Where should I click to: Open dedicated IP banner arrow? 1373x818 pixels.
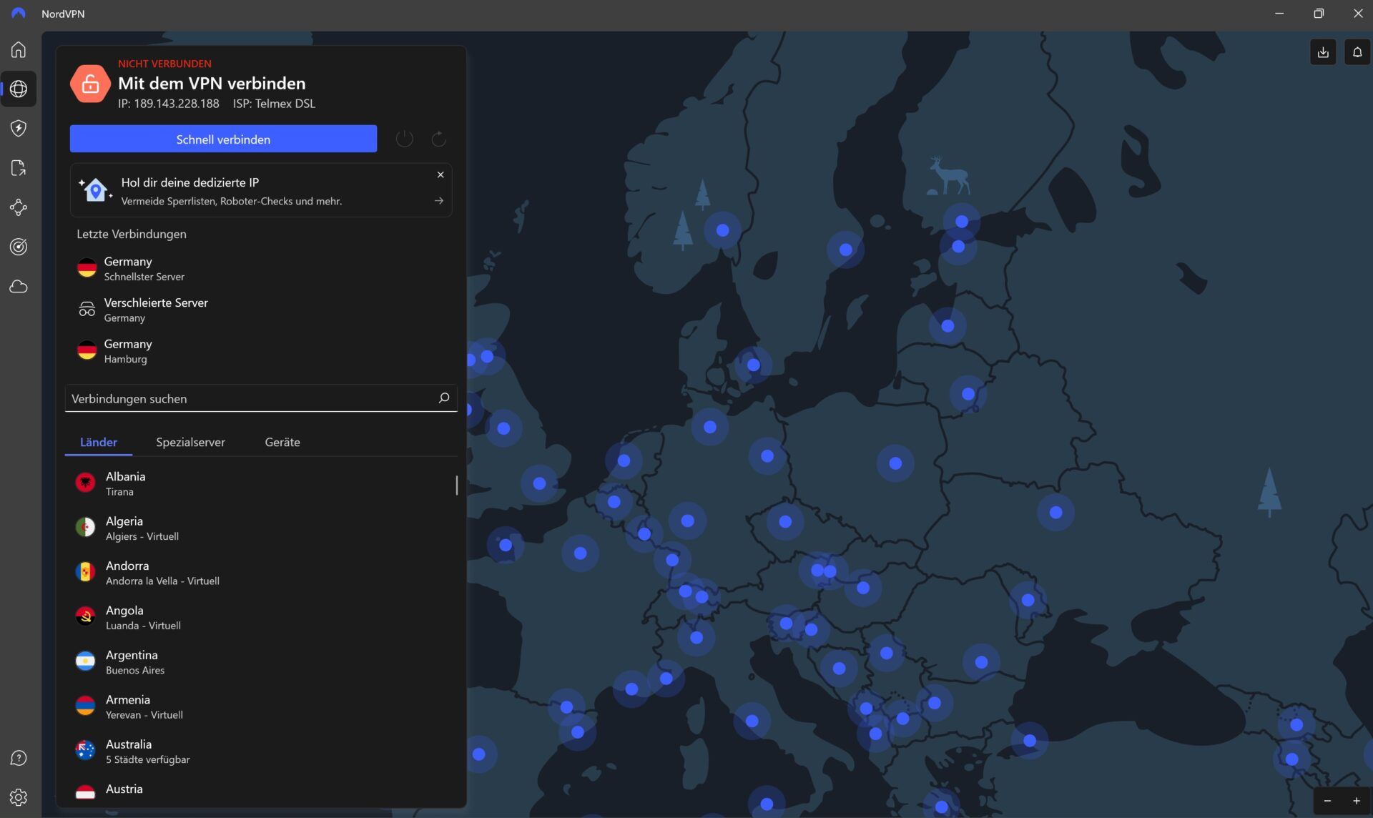point(439,201)
